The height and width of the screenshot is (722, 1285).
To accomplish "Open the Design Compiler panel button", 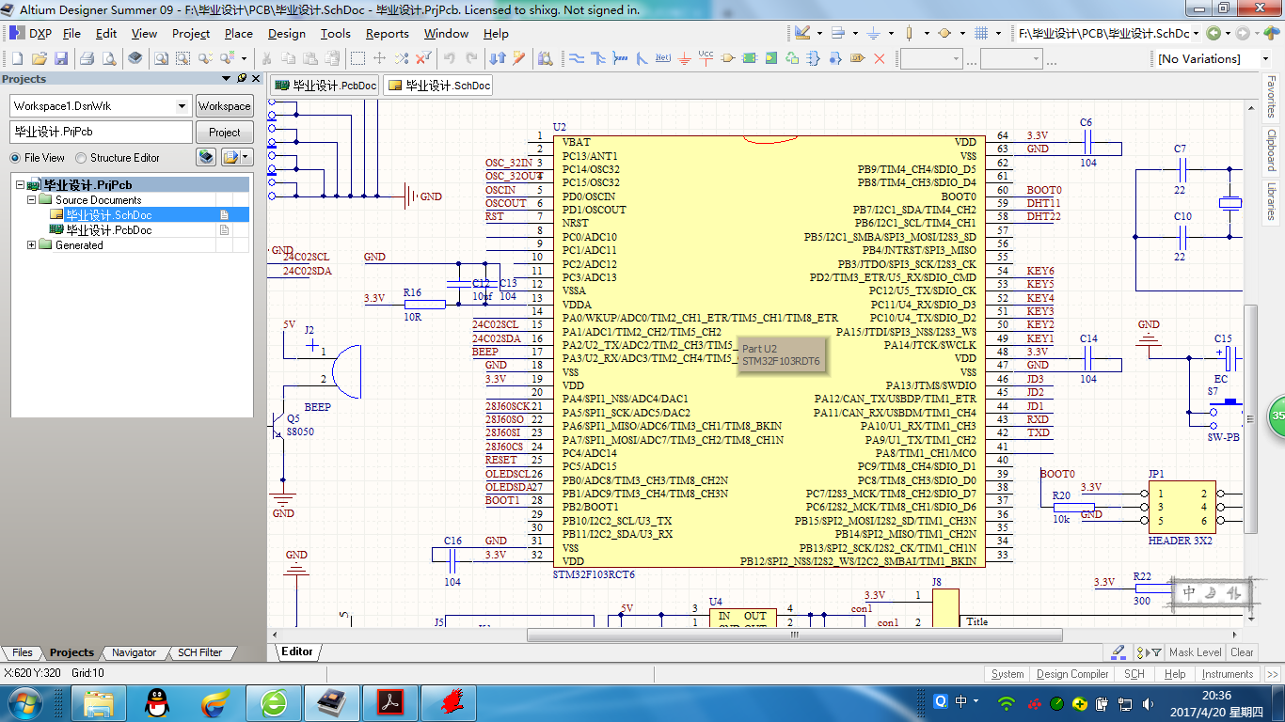I will [1072, 674].
